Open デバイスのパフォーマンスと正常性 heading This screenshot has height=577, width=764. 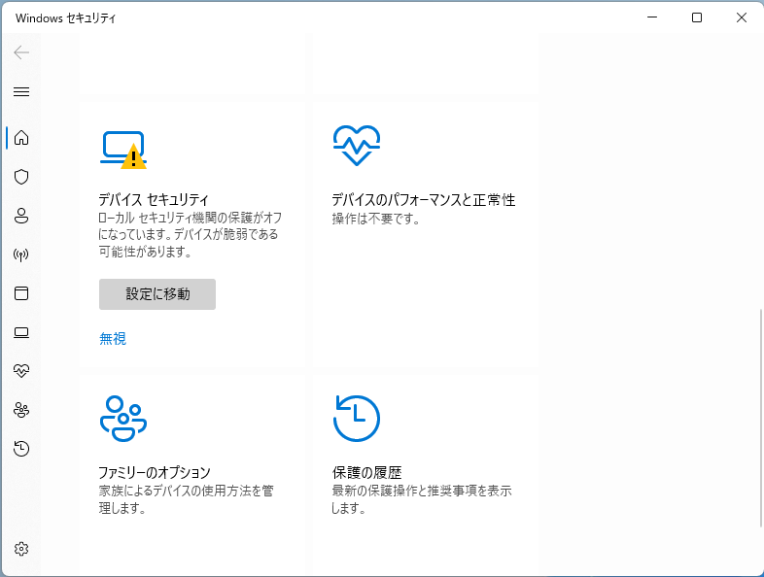(x=424, y=200)
